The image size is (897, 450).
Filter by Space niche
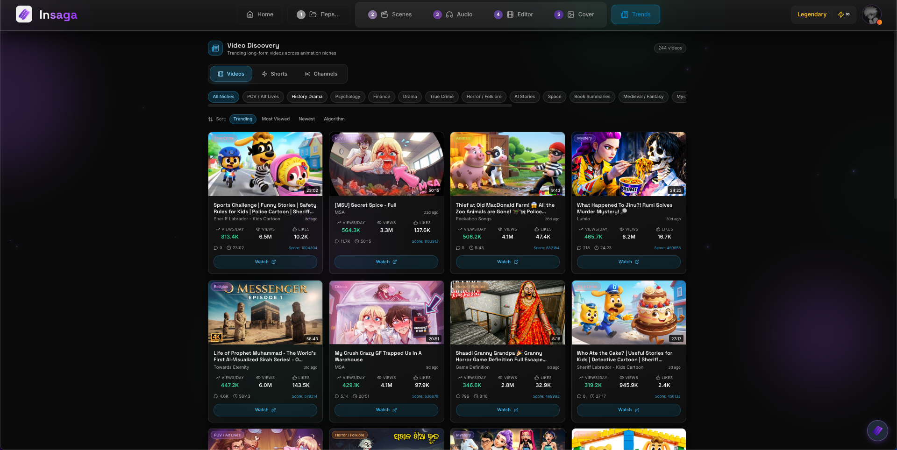[x=555, y=97]
